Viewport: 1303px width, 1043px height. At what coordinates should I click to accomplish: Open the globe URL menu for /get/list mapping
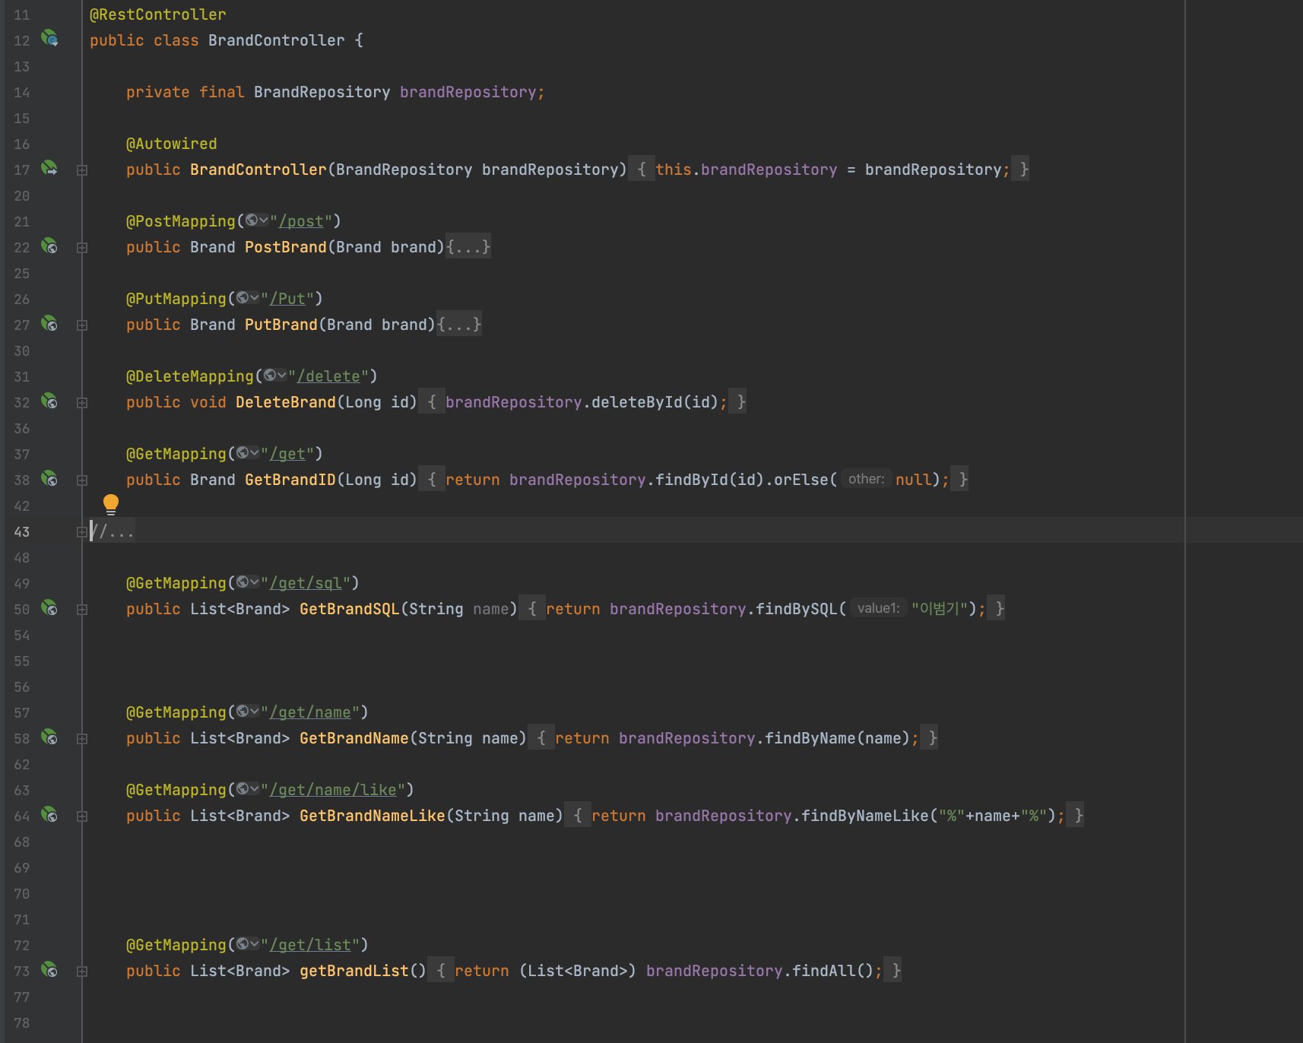tap(247, 944)
